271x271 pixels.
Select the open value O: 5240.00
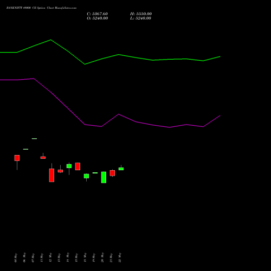pos(98,18)
